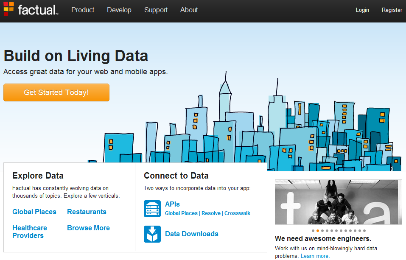Go to the Register page
Image resolution: width=406 pixels, height=260 pixels.
click(x=392, y=10)
